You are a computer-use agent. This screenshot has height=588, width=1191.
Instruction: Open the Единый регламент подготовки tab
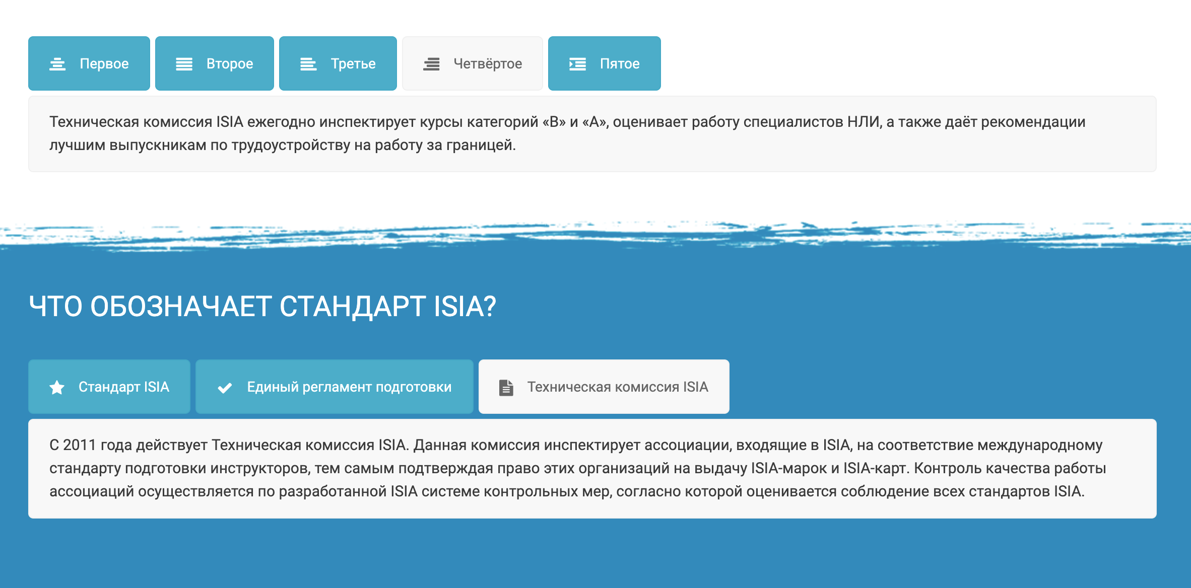(335, 387)
